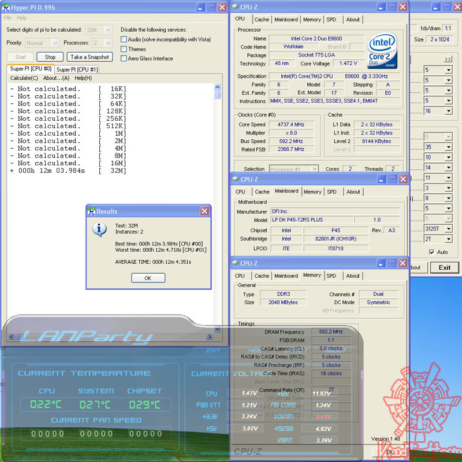
Task: Open Cache tab in top CPU-Z window
Action: tap(262, 20)
